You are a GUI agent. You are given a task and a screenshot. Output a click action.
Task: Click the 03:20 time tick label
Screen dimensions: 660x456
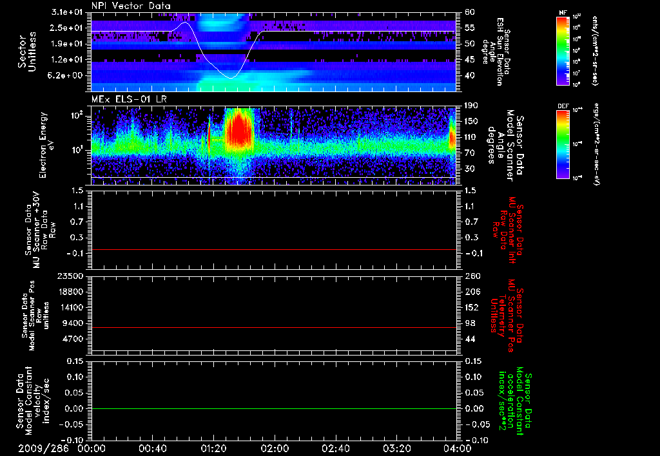(x=396, y=448)
